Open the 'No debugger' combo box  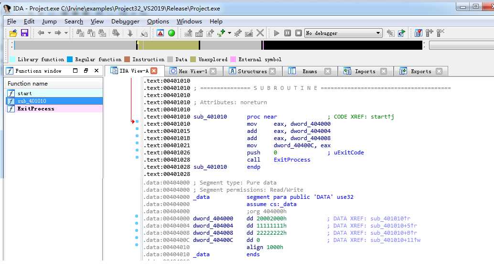[343, 33]
